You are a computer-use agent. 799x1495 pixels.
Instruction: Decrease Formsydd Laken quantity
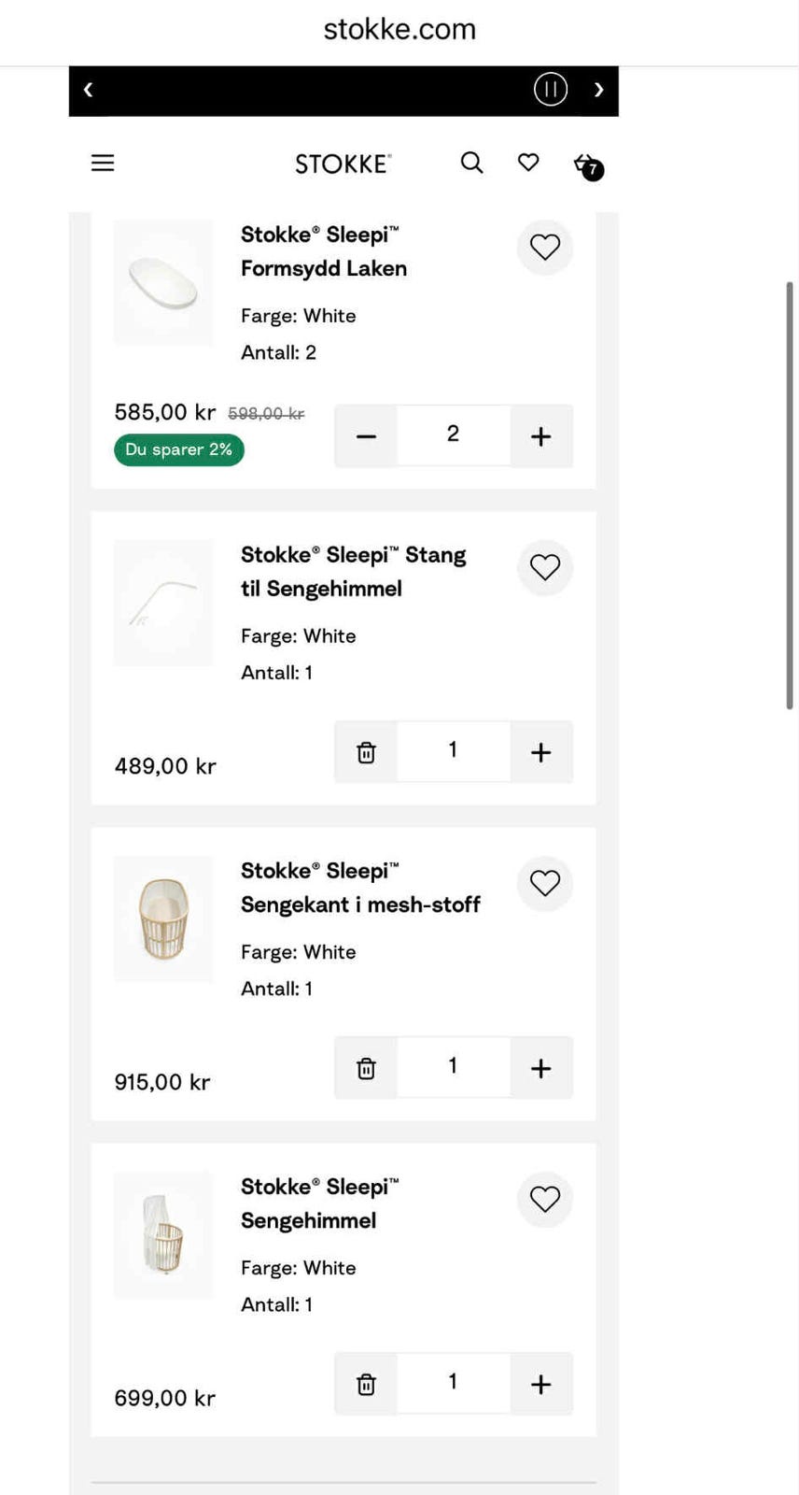(366, 436)
